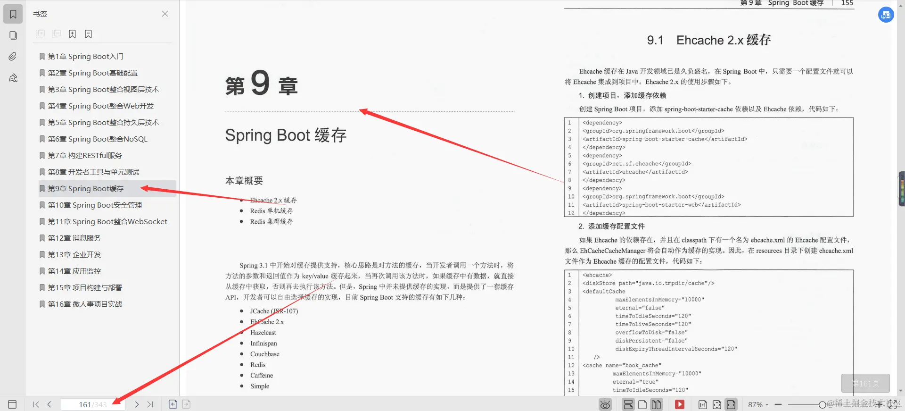Screen dimensions: 905x411
Task: Go to first page button
Action: pyautogui.click(x=36, y=404)
